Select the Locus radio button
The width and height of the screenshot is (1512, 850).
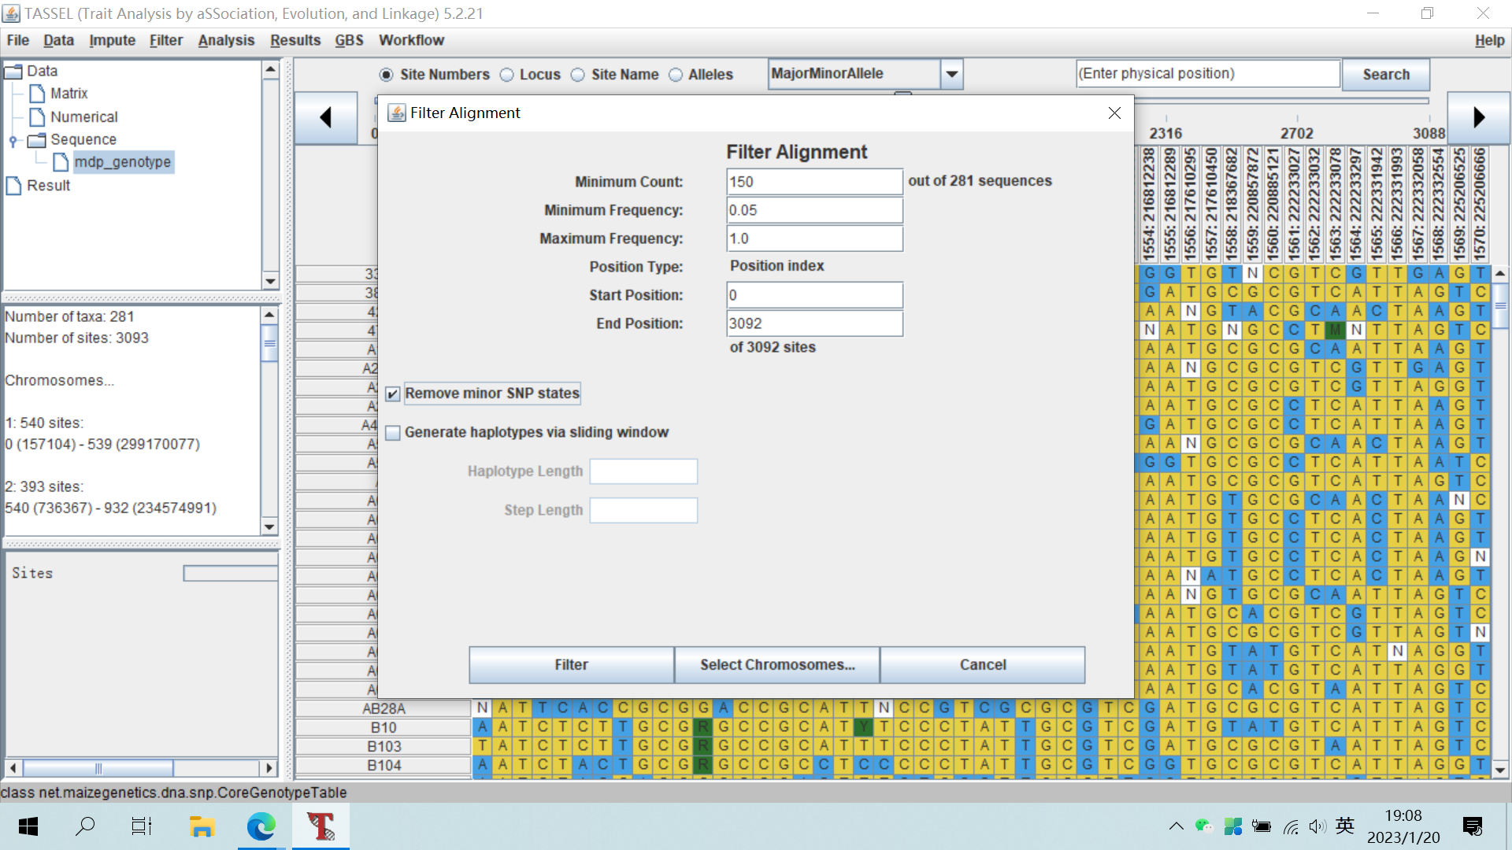click(507, 75)
